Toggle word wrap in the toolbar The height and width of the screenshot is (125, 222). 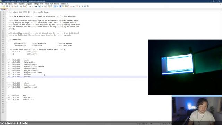[x=55, y=6]
